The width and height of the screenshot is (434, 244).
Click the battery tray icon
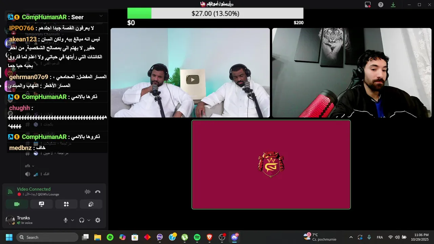(404, 237)
